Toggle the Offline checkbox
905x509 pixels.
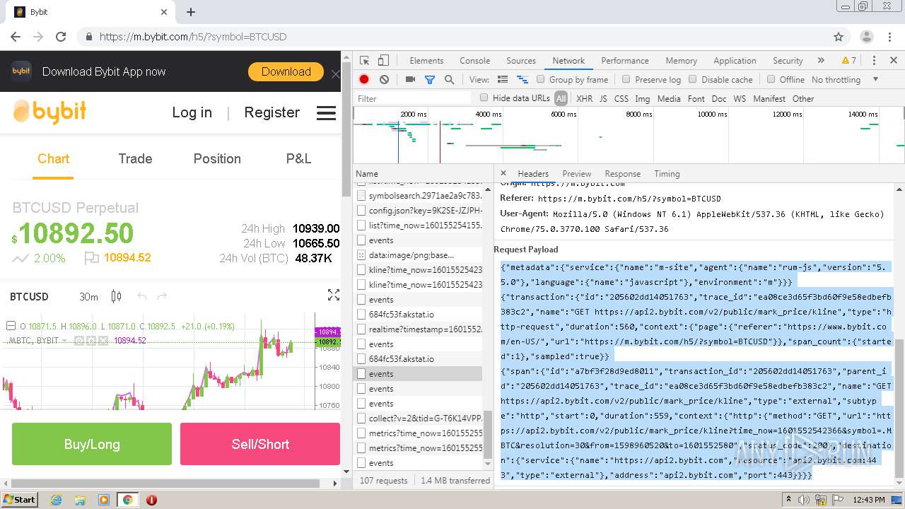[x=771, y=79]
